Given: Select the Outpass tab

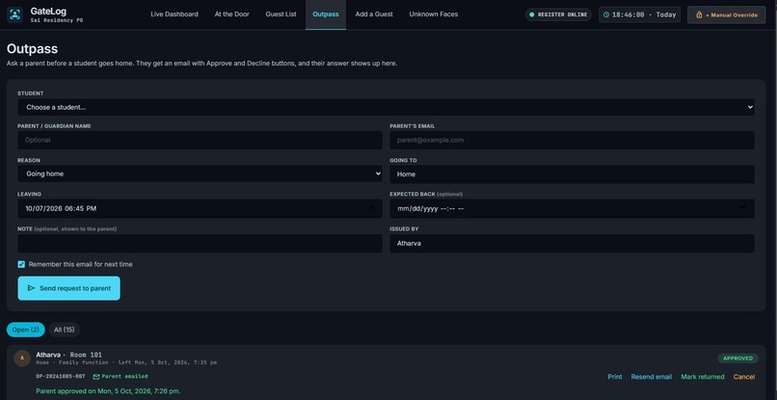Looking at the screenshot, I should click(x=326, y=14).
